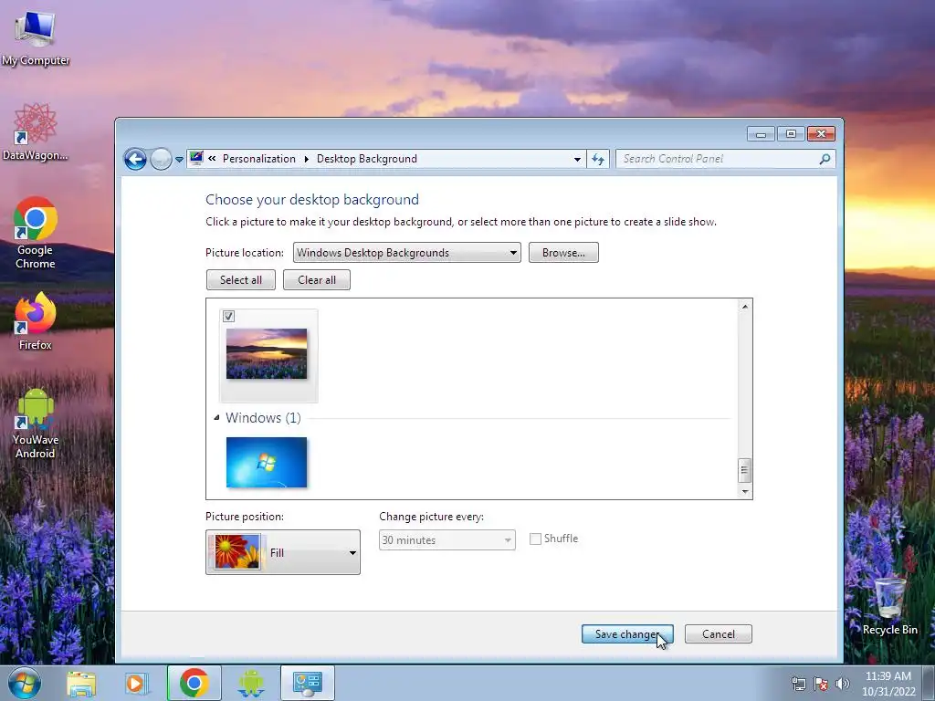Open Action Center flag tray icon
This screenshot has width=935, height=701.
pyautogui.click(x=821, y=684)
